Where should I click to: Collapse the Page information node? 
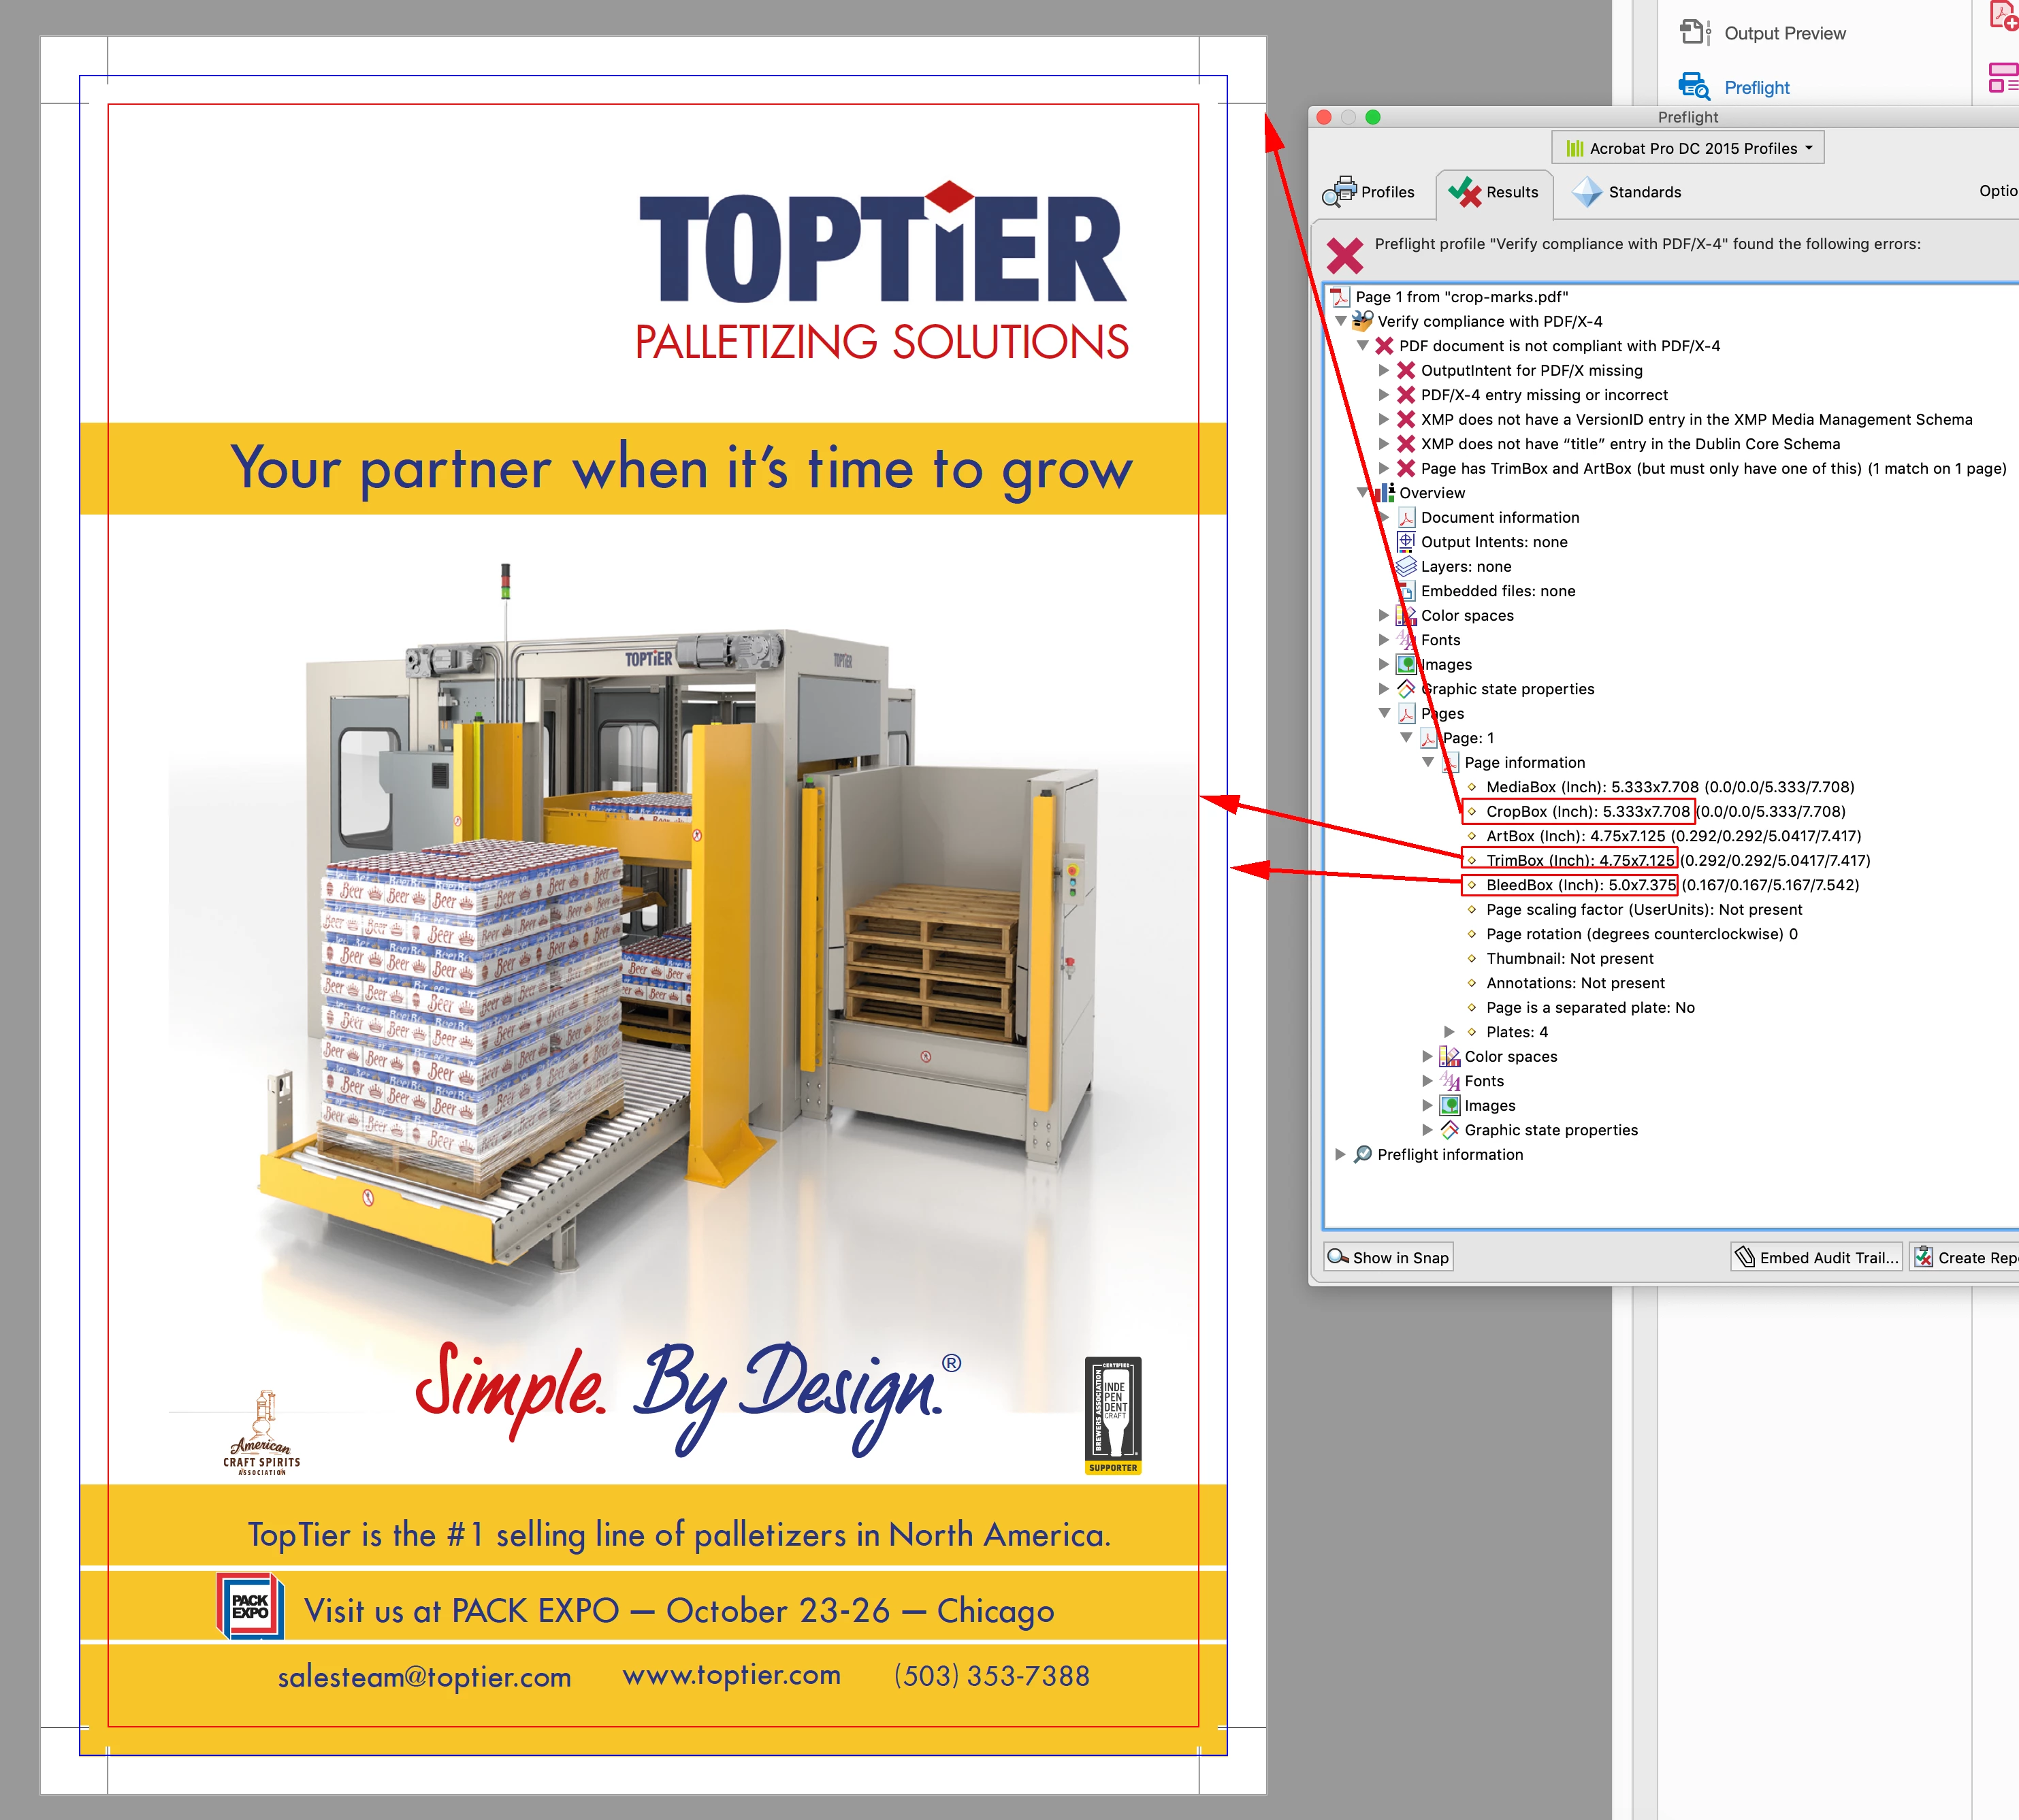point(1428,762)
